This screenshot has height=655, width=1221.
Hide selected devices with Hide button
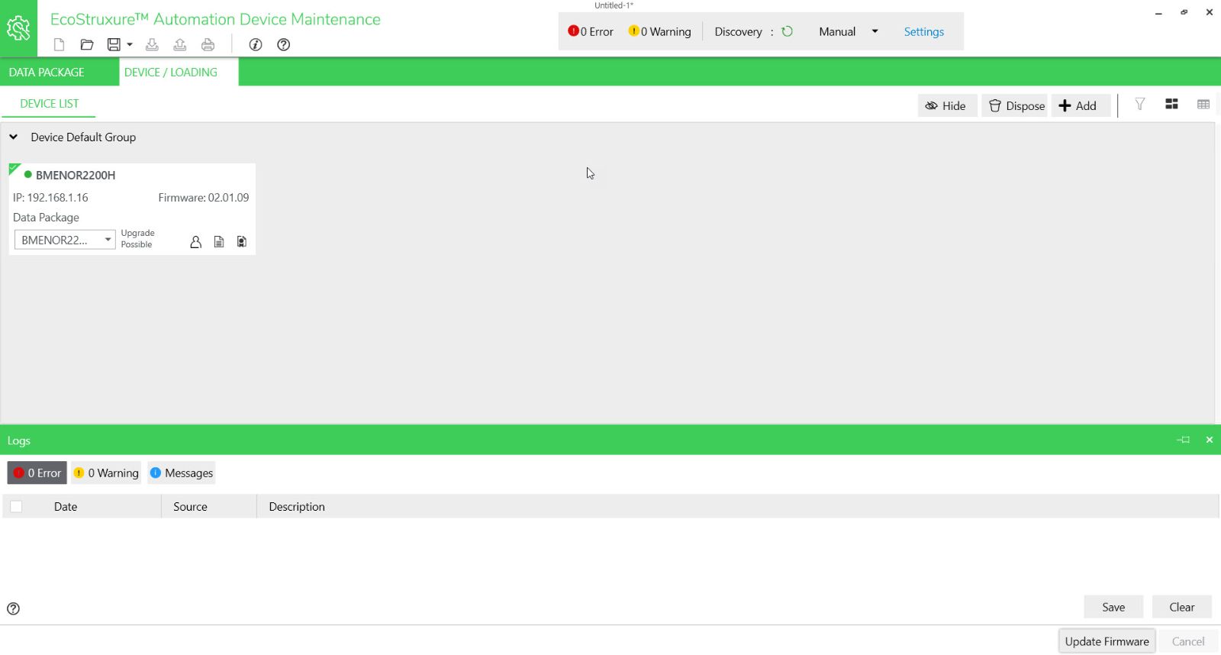click(946, 105)
